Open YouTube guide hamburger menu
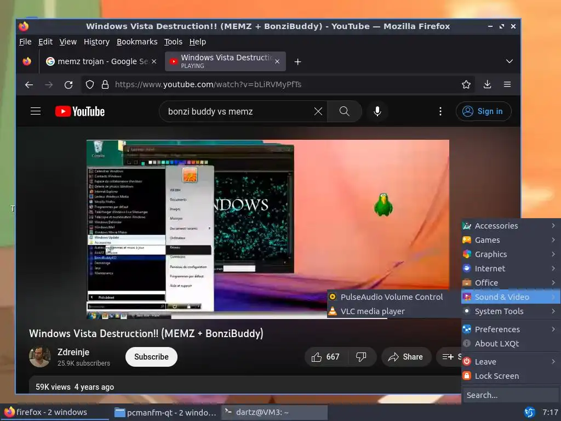The width and height of the screenshot is (561, 421). pyautogui.click(x=36, y=111)
